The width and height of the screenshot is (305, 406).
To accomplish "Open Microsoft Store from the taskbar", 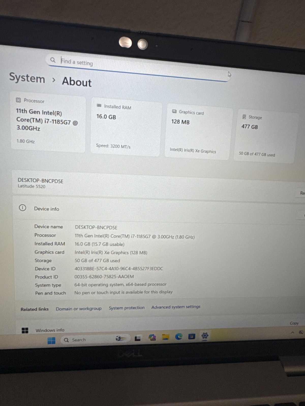I will click(192, 336).
